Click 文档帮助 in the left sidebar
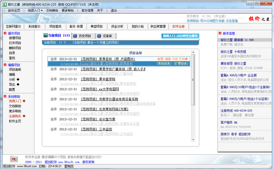This screenshot has height=169, width=274. [x=15, y=106]
